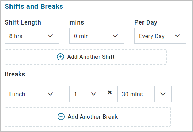Open the Lunch break type chevron

50,94
